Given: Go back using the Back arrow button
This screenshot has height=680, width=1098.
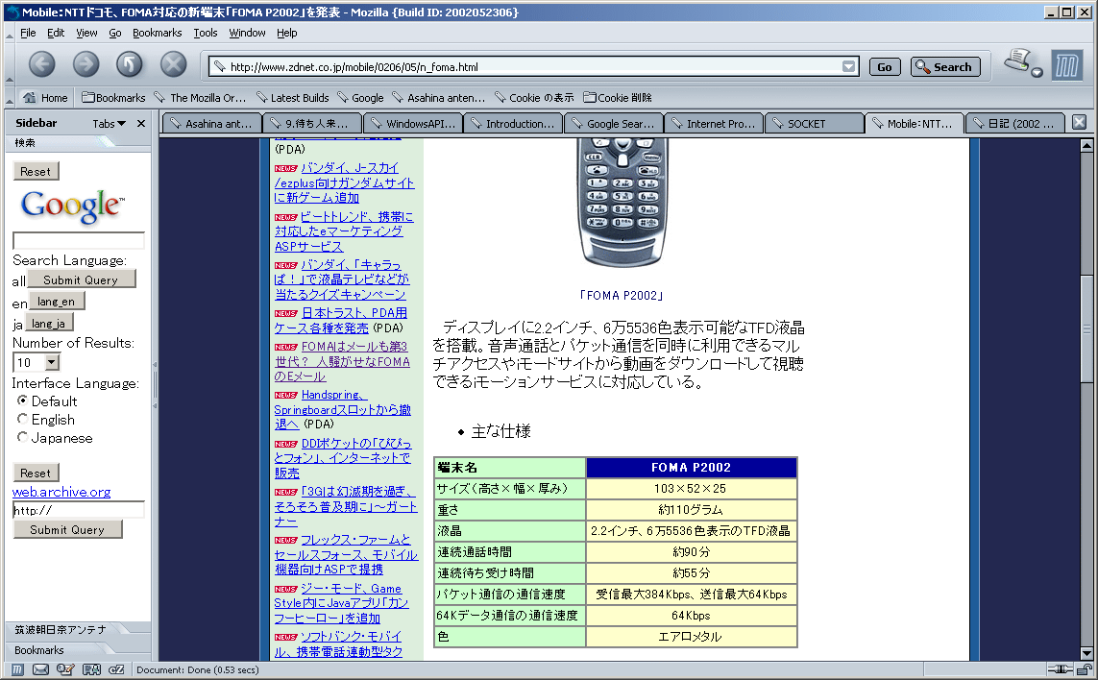Looking at the screenshot, I should point(42,64).
